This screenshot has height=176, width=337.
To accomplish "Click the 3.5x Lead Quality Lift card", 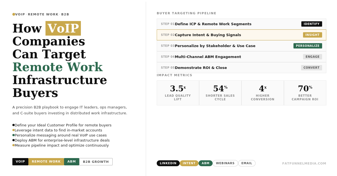I will 178,93.
